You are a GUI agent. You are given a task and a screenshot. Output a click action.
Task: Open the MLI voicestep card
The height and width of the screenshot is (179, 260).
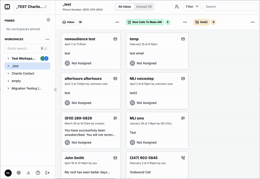tap(157, 91)
